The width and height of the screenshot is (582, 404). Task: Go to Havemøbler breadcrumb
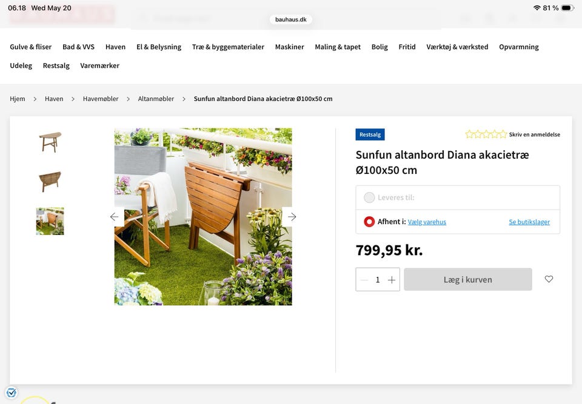click(x=101, y=99)
